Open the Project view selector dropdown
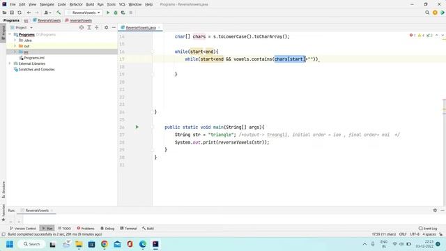This screenshot has height=251, width=446. 22,28
